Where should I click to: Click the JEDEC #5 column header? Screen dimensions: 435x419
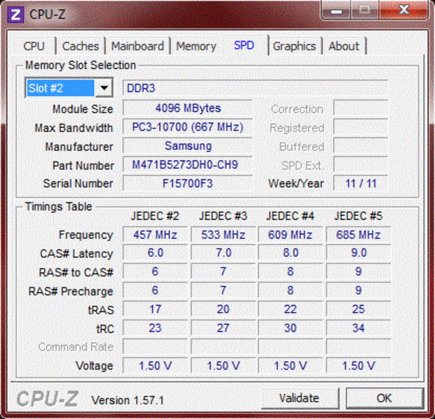point(358,216)
